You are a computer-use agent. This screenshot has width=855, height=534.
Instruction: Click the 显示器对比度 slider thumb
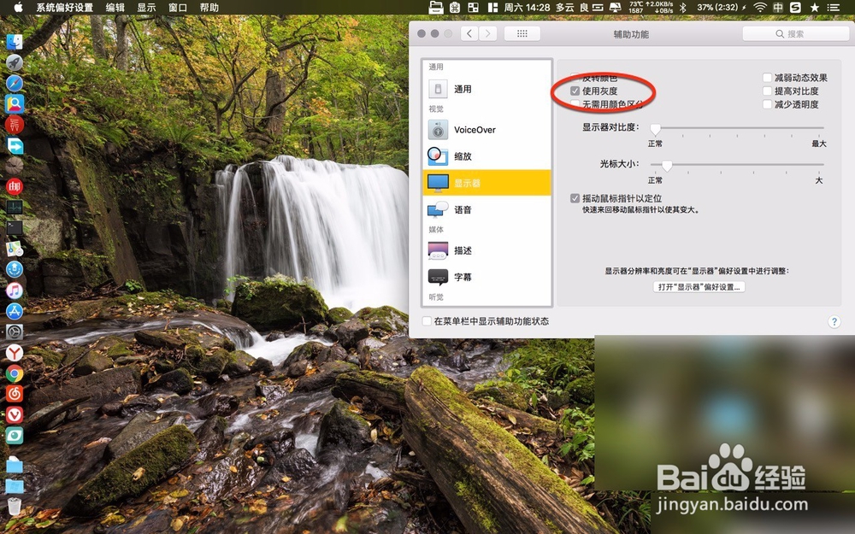[656, 129]
